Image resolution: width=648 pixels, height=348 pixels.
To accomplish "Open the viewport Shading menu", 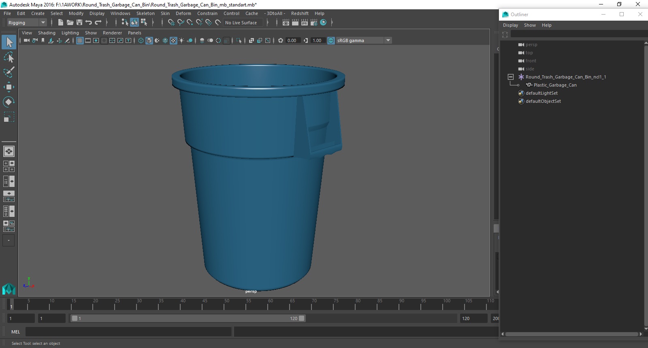I will click(x=47, y=33).
